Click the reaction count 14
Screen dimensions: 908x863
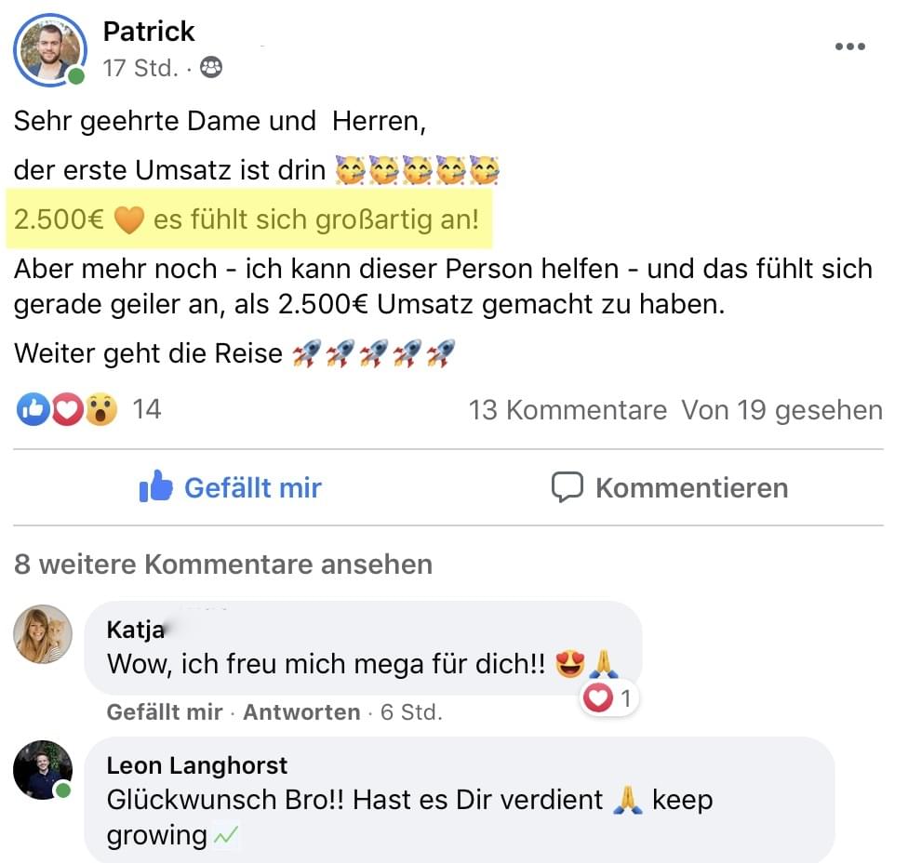pos(146,409)
